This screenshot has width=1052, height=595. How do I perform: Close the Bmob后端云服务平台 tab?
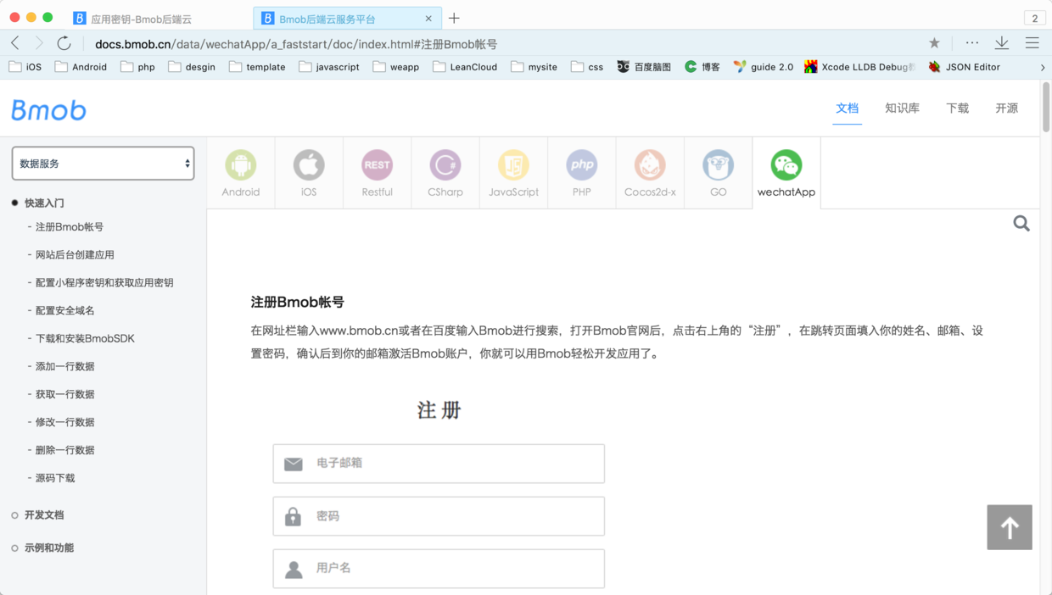428,18
